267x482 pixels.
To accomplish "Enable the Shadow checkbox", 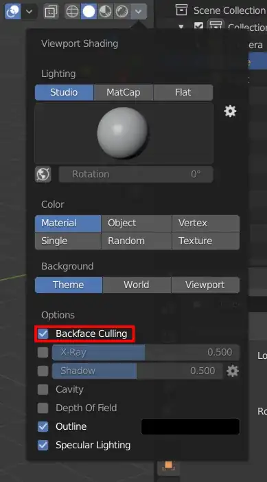I will coord(43,371).
